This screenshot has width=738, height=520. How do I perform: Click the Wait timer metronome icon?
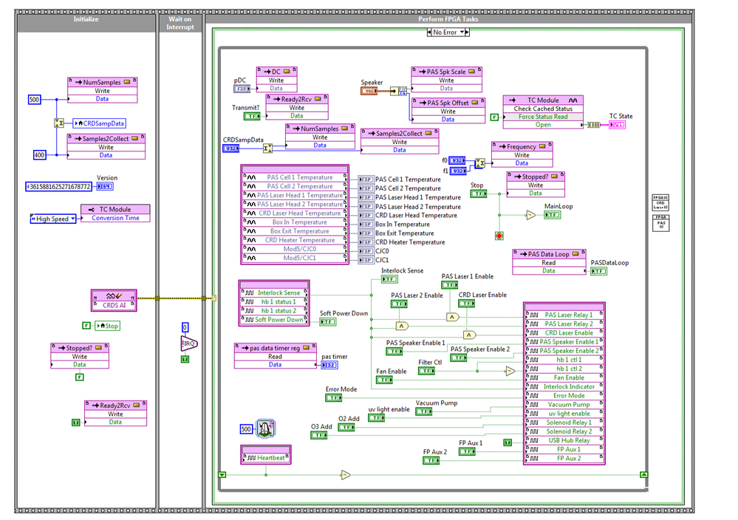click(265, 428)
